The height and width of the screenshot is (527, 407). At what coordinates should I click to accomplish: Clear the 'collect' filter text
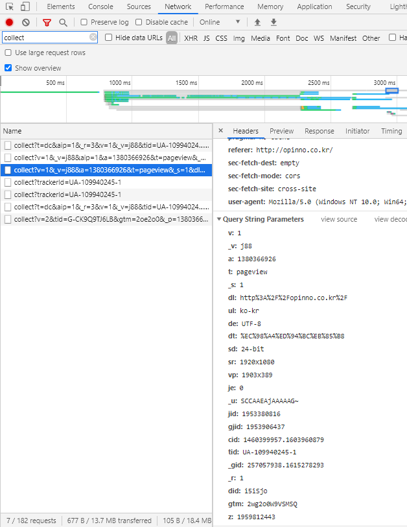93,38
